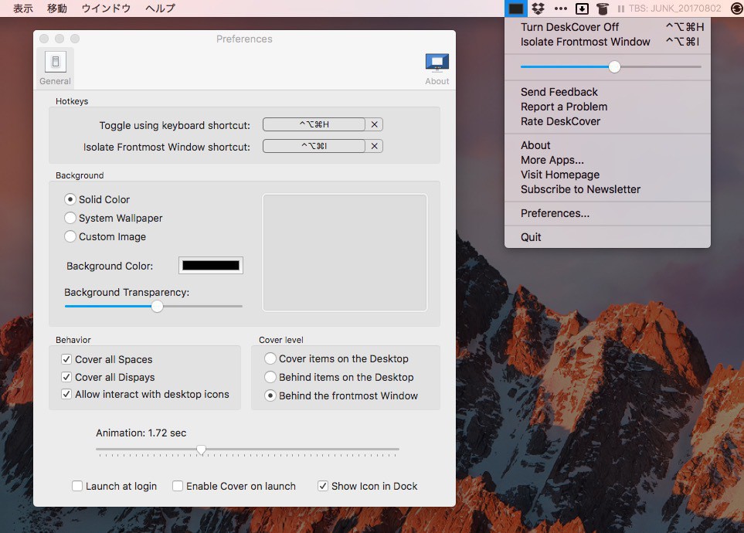Choose Cover items on the Desktop
Image resolution: width=744 pixels, height=533 pixels.
[x=270, y=358]
